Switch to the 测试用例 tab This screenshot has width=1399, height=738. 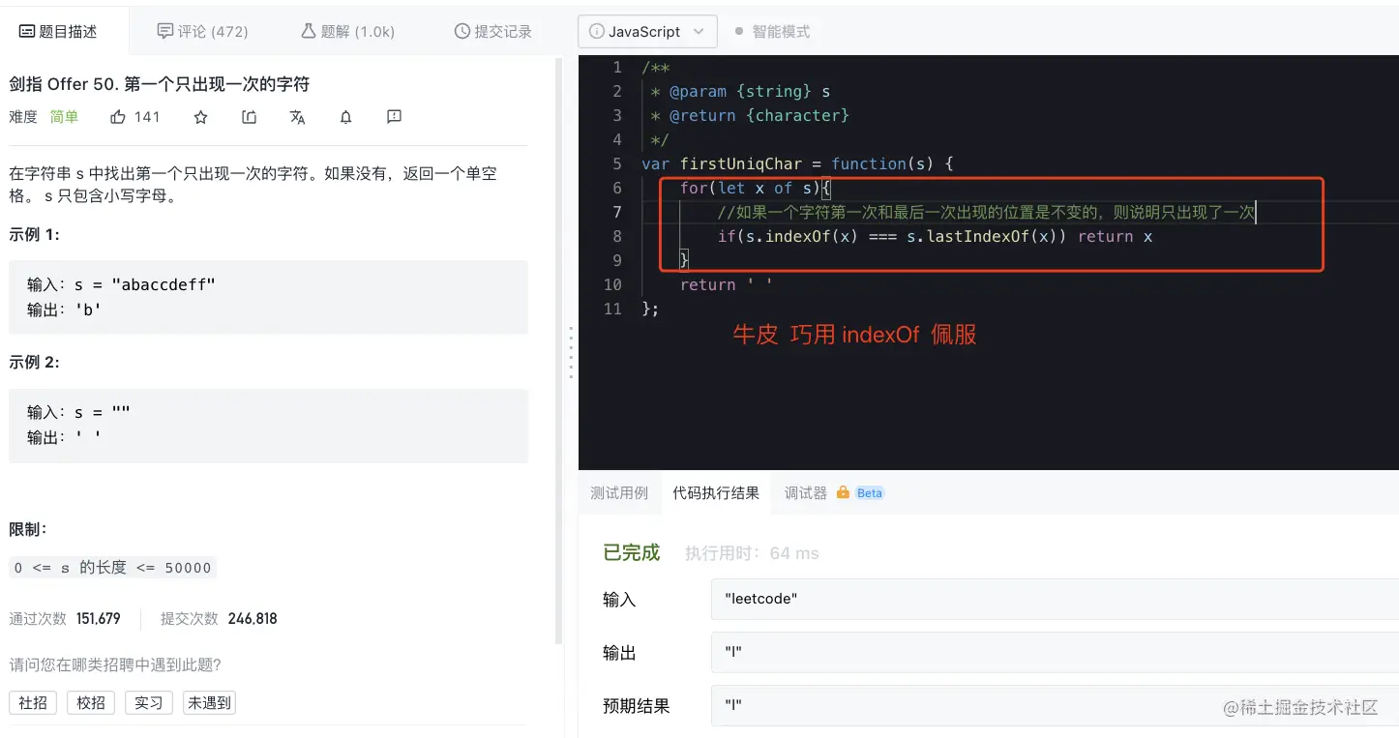(x=619, y=493)
